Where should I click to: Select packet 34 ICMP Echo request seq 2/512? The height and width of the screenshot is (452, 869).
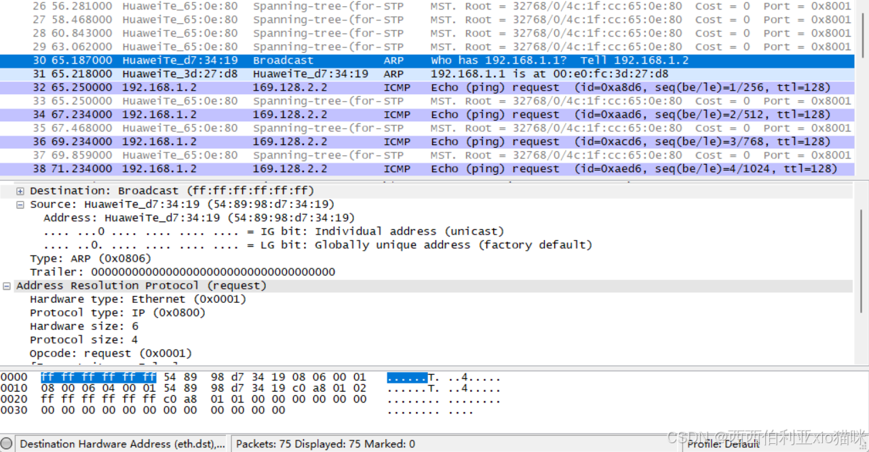pyautogui.click(x=426, y=115)
